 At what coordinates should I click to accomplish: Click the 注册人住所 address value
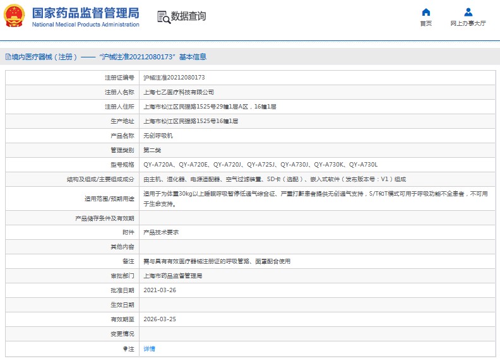[x=210, y=107]
